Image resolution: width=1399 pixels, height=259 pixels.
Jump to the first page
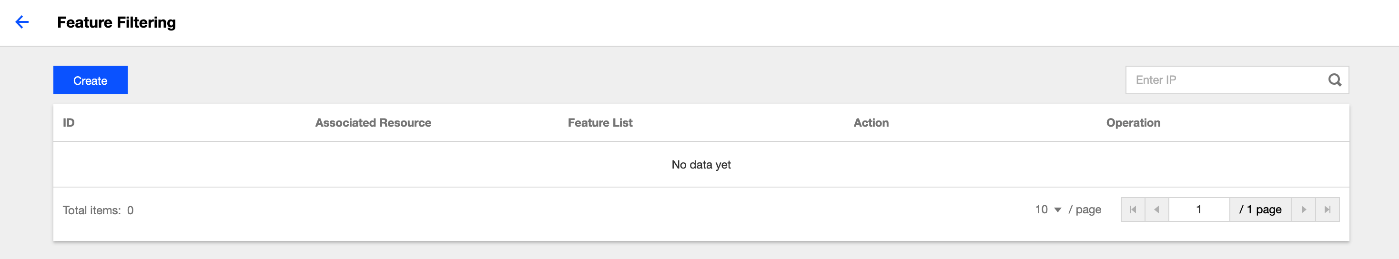point(1133,209)
